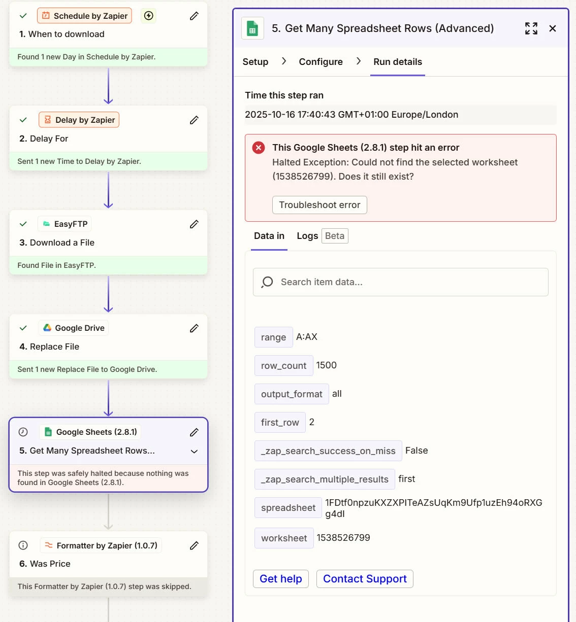576x622 pixels.
Task: Click the Delay by Zapier app badge
Action: [79, 120]
